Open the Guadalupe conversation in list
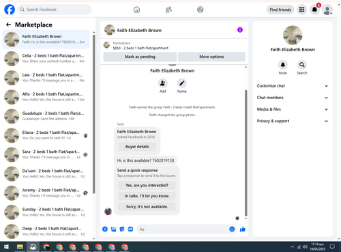Image resolution: width=341 pixels, height=252 pixels. point(46,116)
